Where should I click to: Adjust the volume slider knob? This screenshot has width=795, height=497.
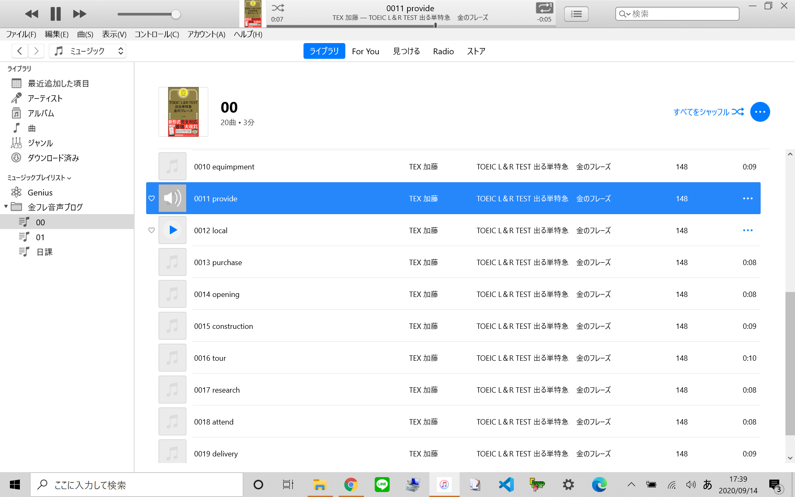click(x=176, y=14)
